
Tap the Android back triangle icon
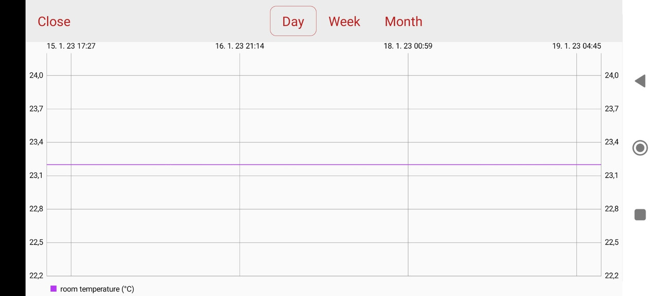click(x=640, y=81)
